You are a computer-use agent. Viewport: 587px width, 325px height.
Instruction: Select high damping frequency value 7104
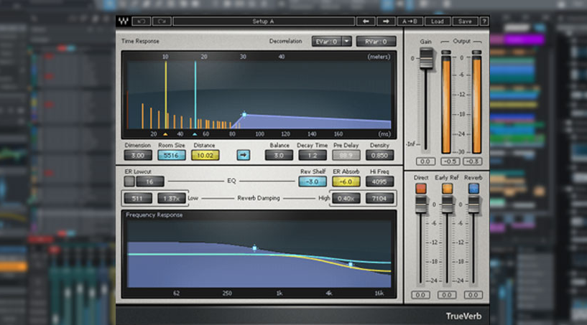click(379, 198)
